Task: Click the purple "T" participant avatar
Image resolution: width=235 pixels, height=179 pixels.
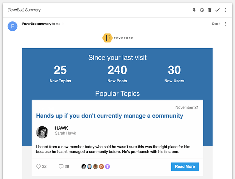Action: (x=107, y=166)
